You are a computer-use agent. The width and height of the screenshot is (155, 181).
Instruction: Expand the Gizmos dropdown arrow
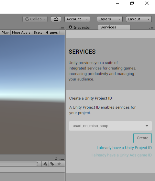[61, 32]
